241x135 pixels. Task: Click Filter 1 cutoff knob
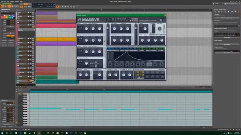pyautogui.click(x=114, y=29)
